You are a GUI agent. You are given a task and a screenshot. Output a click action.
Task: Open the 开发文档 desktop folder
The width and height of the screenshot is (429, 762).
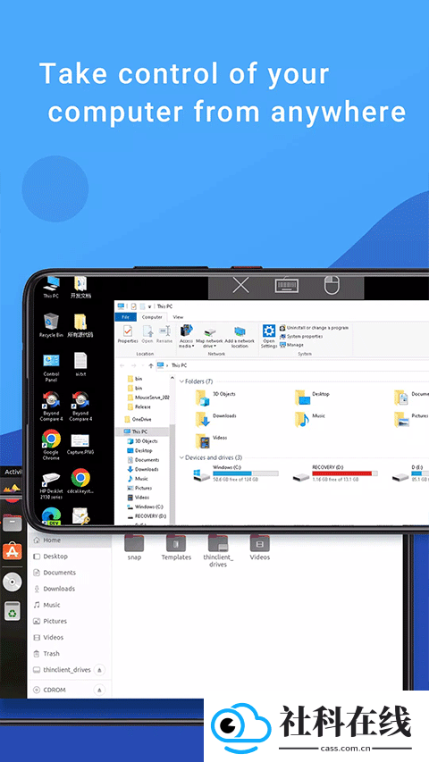coord(80,287)
